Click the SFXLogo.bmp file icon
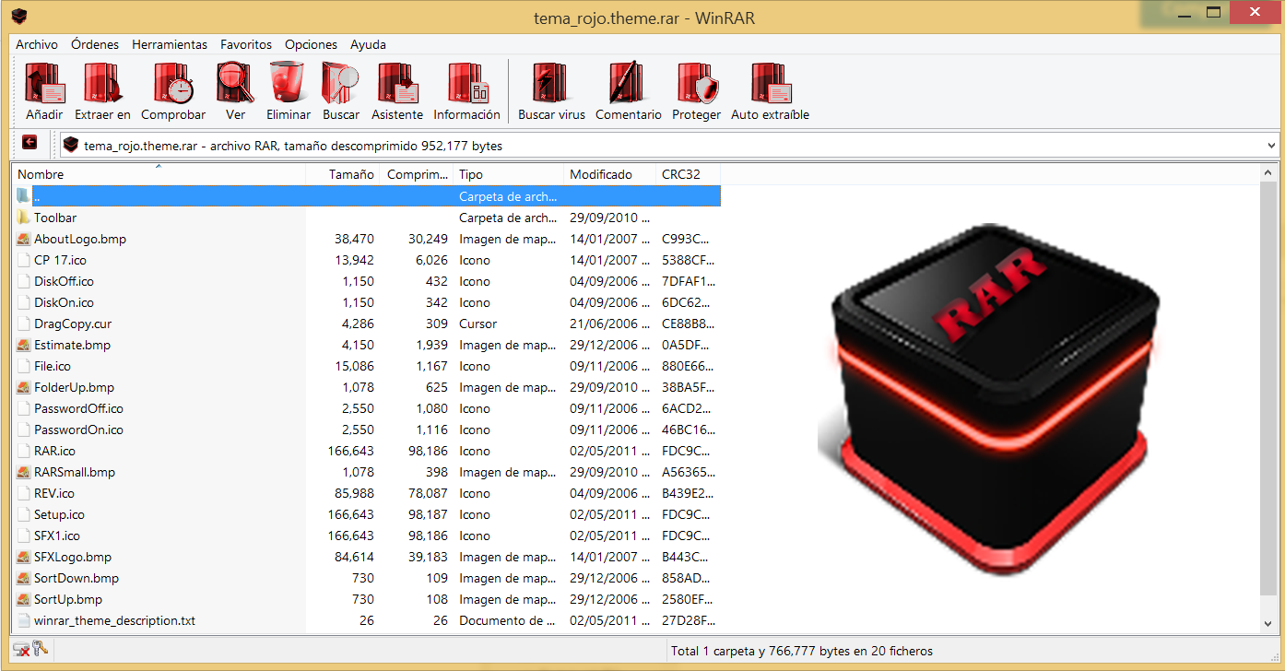 23,557
